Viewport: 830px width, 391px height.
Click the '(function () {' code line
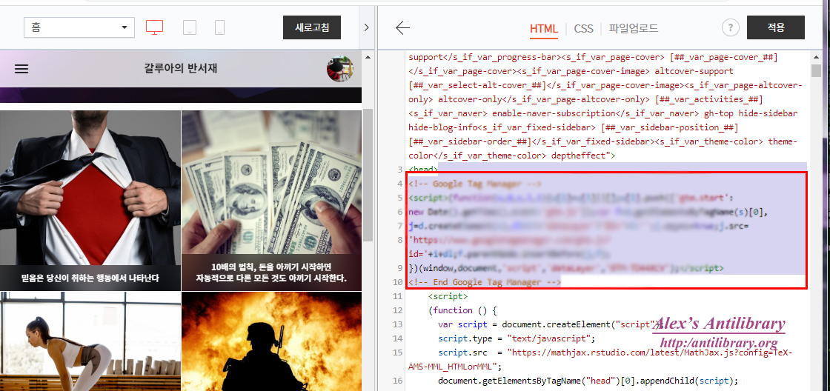click(462, 310)
